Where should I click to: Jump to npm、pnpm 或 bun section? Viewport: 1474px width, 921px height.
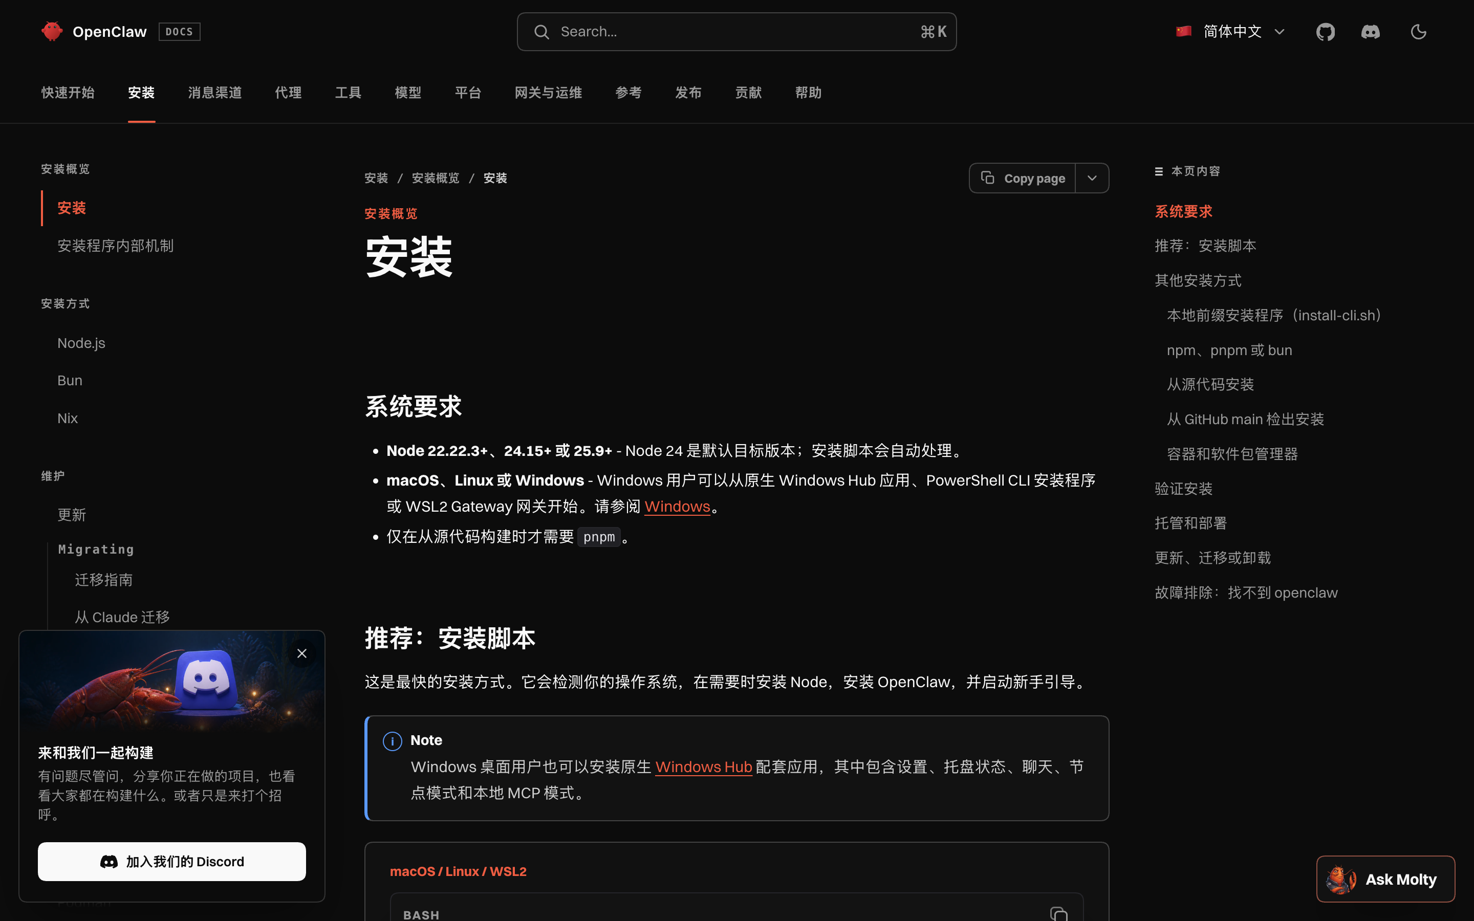coord(1229,350)
